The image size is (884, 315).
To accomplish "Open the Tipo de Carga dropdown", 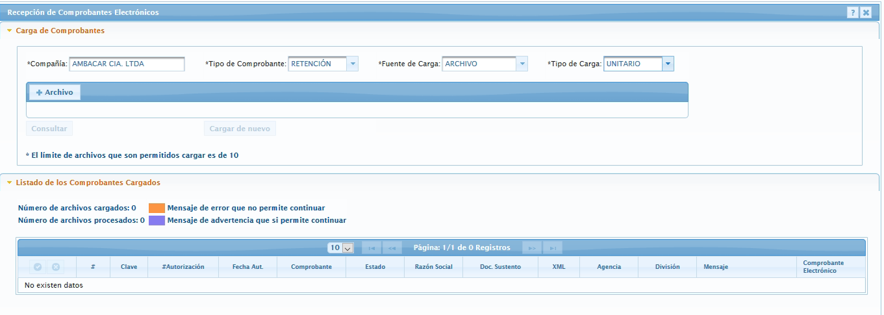I will 668,64.
